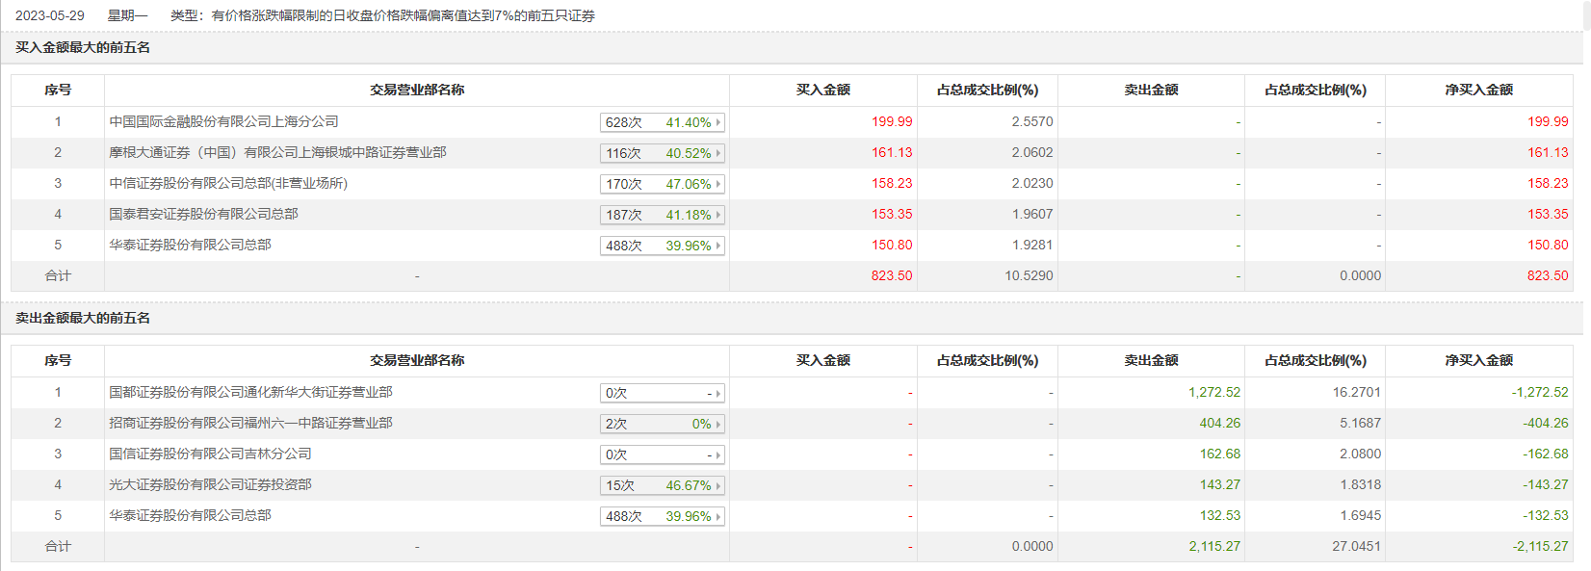Select the green sell amount 162.68
The image size is (1591, 571).
click(1220, 454)
